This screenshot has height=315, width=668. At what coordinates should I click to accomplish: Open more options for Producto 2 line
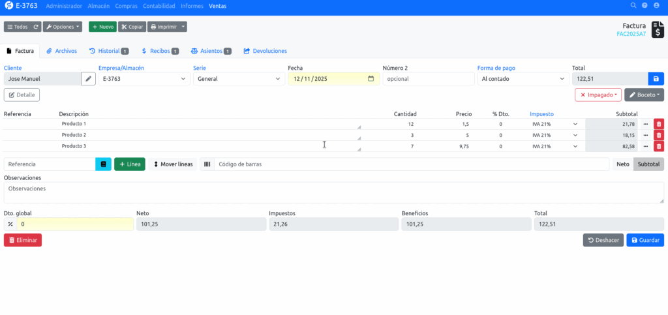(x=646, y=135)
